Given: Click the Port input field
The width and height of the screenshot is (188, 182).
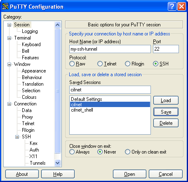Looking at the screenshot, I should click(166, 49).
